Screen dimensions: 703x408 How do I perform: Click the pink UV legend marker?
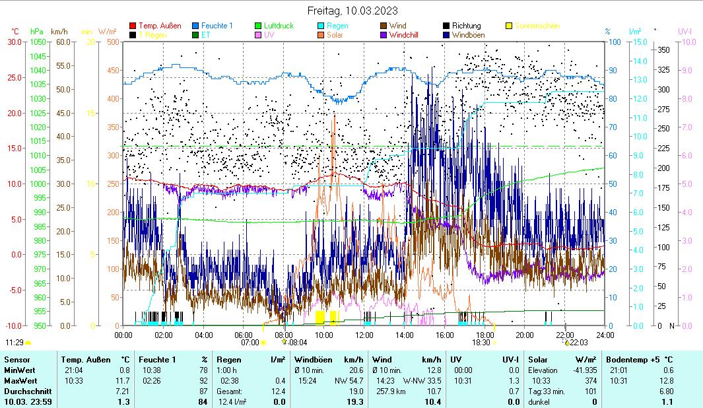point(259,34)
